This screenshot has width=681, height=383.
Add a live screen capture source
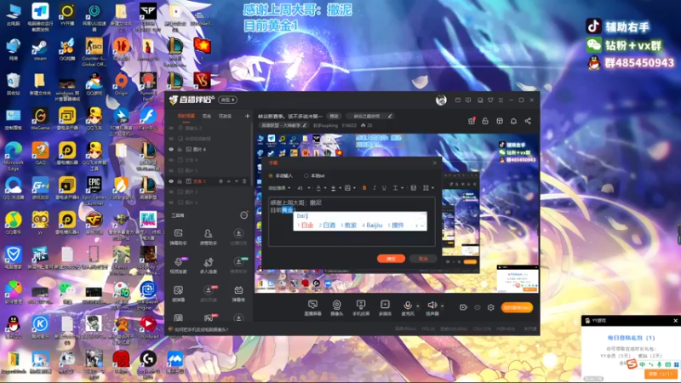point(312,307)
